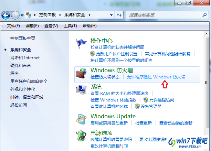The width and height of the screenshot is (211, 151).
Task: Click the vertical scrollbar thumb
Action: click(x=206, y=83)
